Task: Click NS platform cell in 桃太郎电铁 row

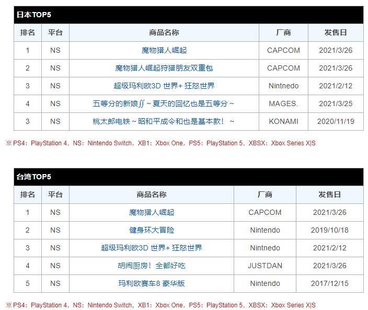Action: [55, 121]
